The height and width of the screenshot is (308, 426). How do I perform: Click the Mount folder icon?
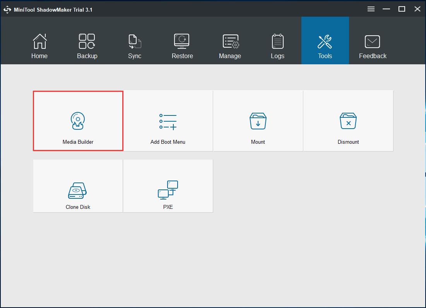(x=258, y=121)
